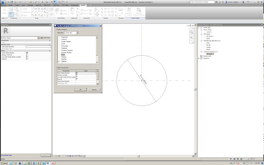Click the help question mark icon
The height and width of the screenshot is (165, 264).
(x=247, y=2)
